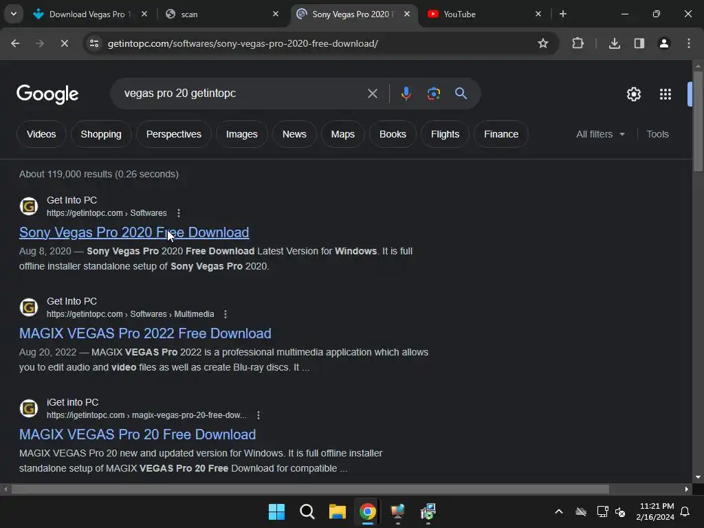Open options for the igetintopc.com result
This screenshot has height=528, width=704.
pyautogui.click(x=258, y=415)
